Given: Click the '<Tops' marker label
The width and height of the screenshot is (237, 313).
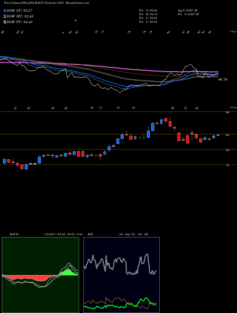Looking at the screenshot, I should pyautogui.click(x=233, y=32).
